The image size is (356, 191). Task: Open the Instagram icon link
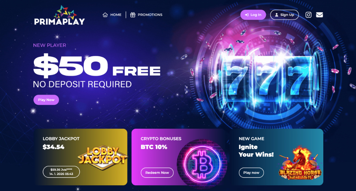[308, 15]
